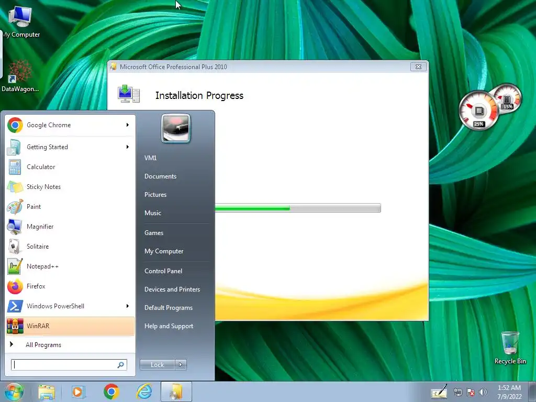Launch Notepad++ from Start menu

coord(70,266)
